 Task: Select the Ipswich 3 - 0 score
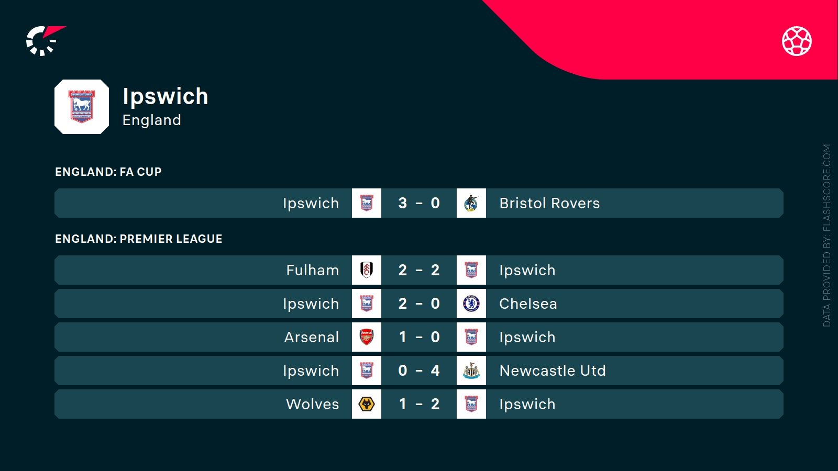point(419,203)
